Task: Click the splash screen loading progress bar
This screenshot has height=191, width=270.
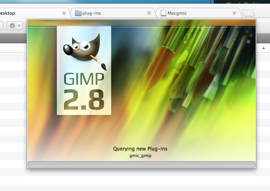Action: tap(141, 164)
